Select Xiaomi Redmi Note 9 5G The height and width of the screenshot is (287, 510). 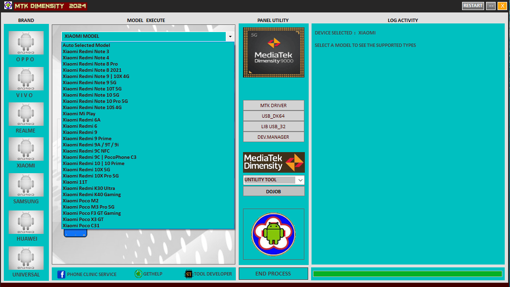pos(148,82)
